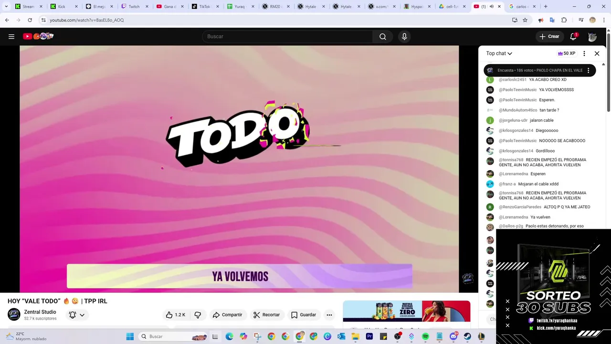Viewport: 611px width, 344px height.
Task: Start a voice search with the microphone
Action: [x=404, y=36]
